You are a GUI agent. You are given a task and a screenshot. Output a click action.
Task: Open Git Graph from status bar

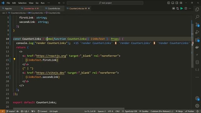pos(54,111)
